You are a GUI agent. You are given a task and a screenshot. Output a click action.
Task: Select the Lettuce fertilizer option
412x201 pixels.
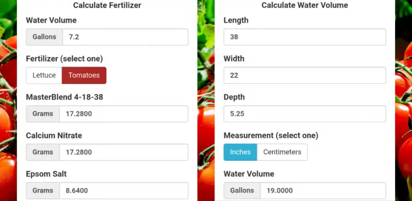click(44, 75)
